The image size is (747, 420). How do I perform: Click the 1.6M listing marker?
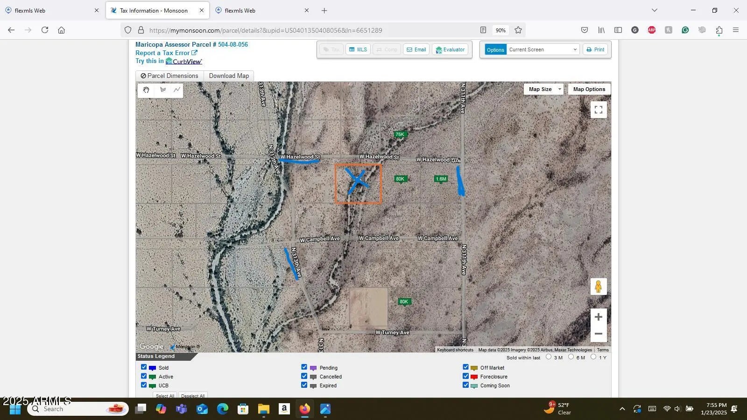pyautogui.click(x=441, y=179)
